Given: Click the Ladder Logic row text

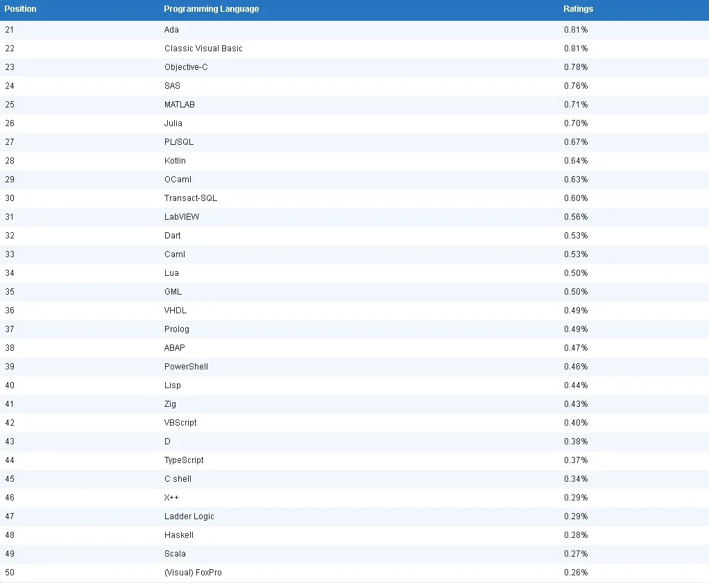Looking at the screenshot, I should tap(189, 516).
